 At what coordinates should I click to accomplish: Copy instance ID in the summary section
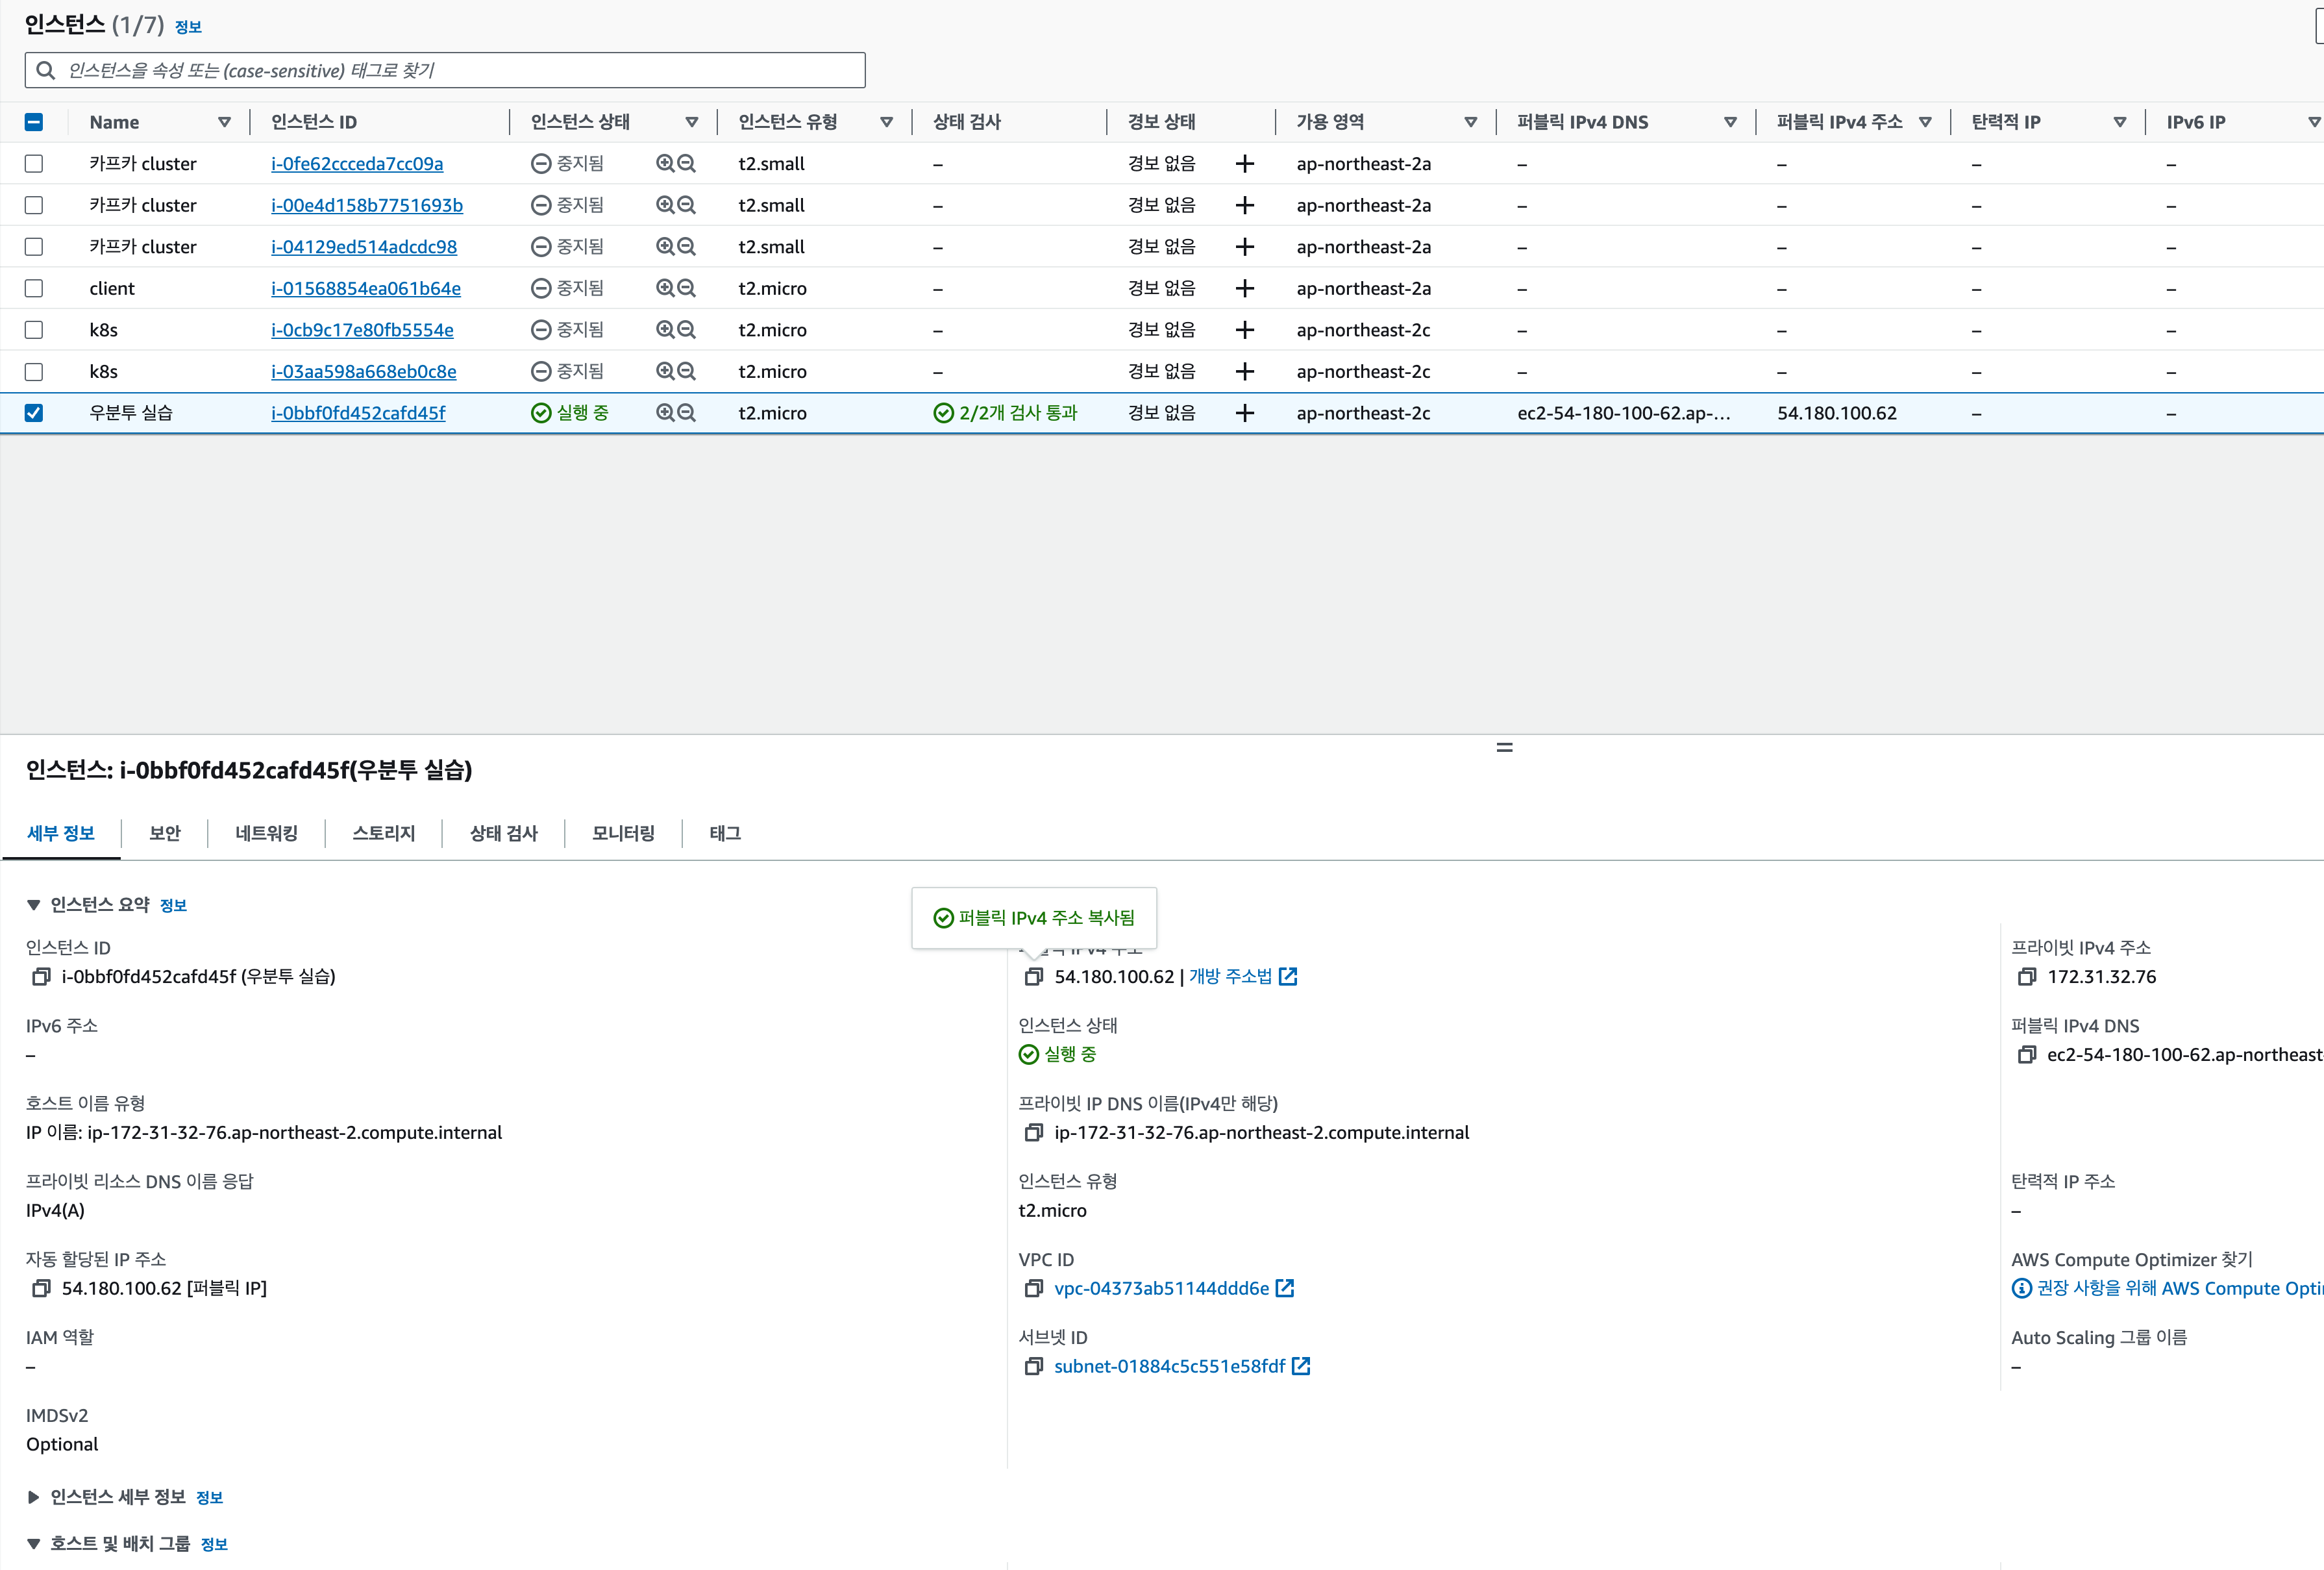click(x=41, y=977)
